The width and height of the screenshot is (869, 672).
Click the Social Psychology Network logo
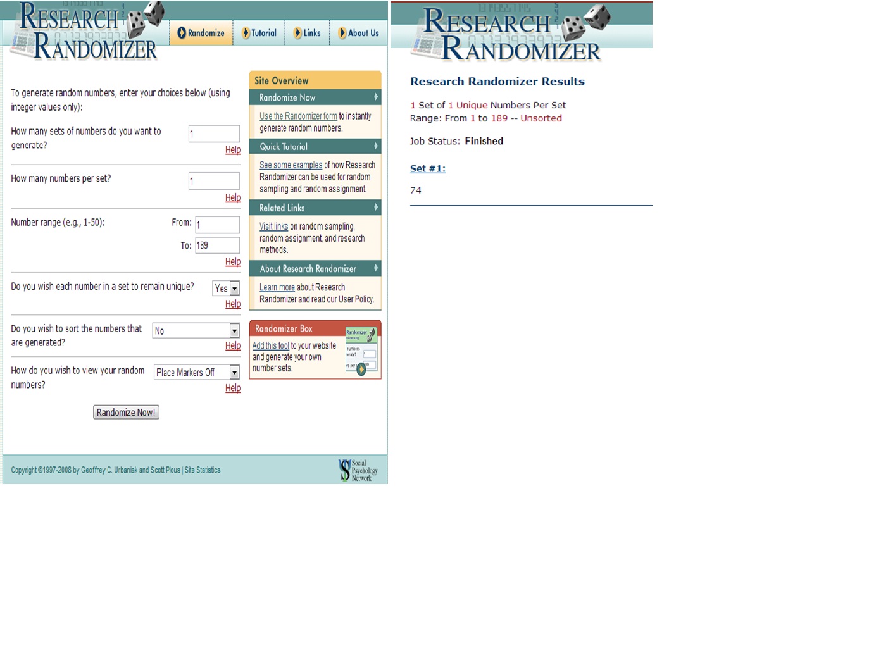click(x=358, y=470)
